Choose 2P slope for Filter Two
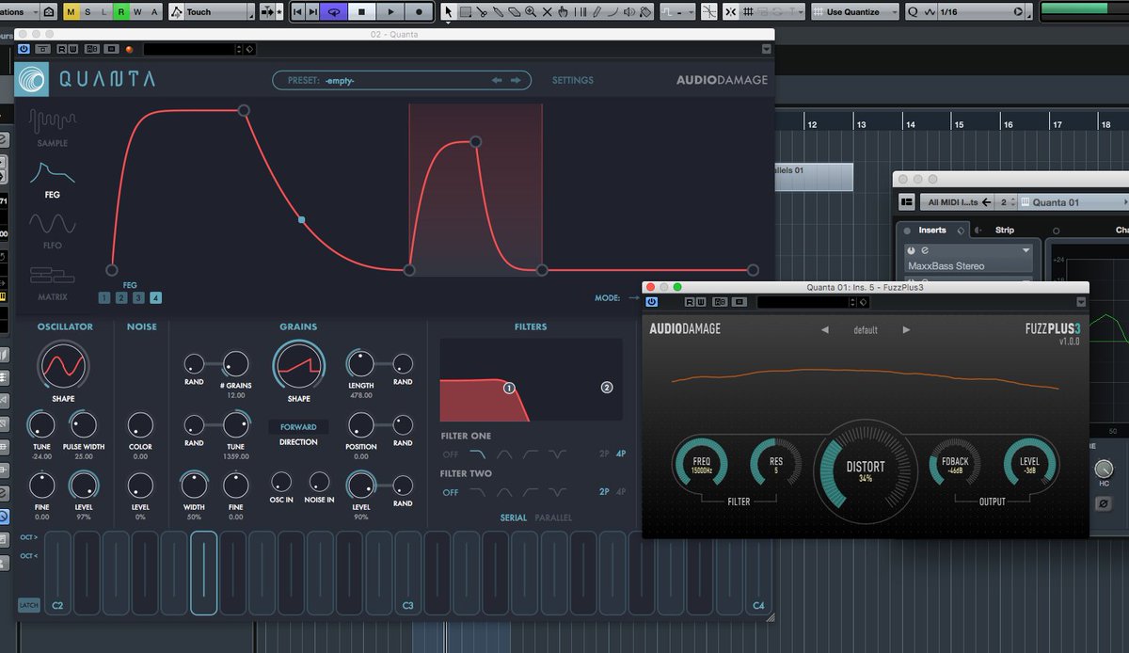 click(605, 492)
